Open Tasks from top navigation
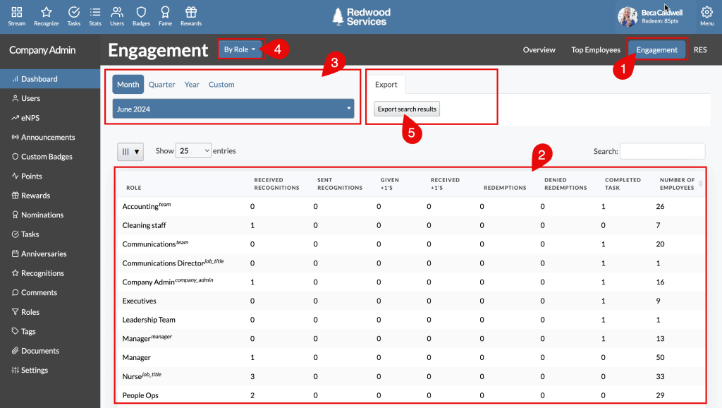Screen dimensions: 722x408 (73, 16)
